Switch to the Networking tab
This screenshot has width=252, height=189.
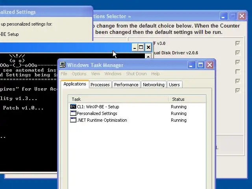coord(154,85)
